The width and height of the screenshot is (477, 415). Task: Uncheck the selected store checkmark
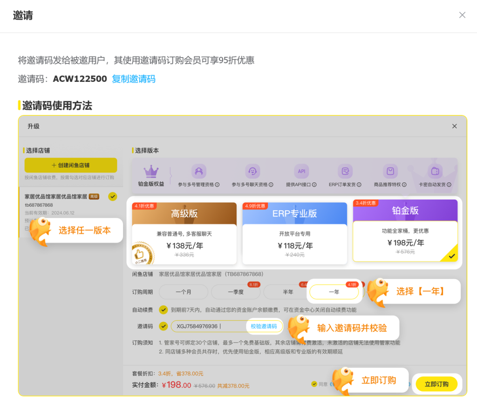112,196
